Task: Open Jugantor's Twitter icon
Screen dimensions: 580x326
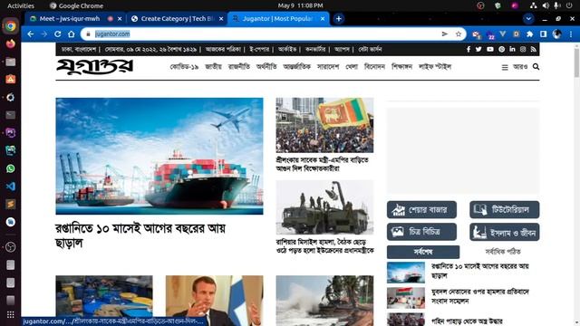Action: point(478,49)
